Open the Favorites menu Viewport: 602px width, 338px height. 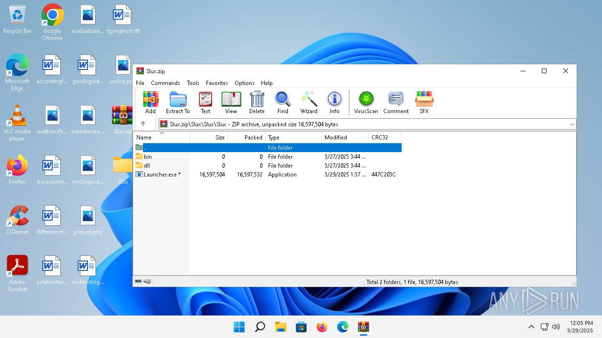217,83
